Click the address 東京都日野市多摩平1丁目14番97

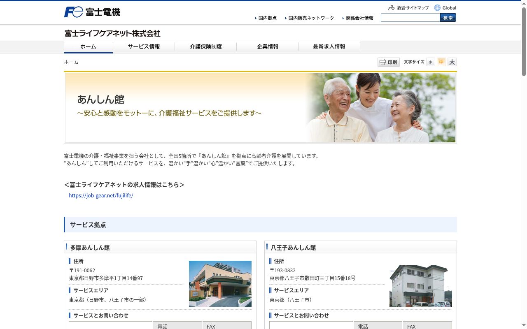click(x=106, y=278)
